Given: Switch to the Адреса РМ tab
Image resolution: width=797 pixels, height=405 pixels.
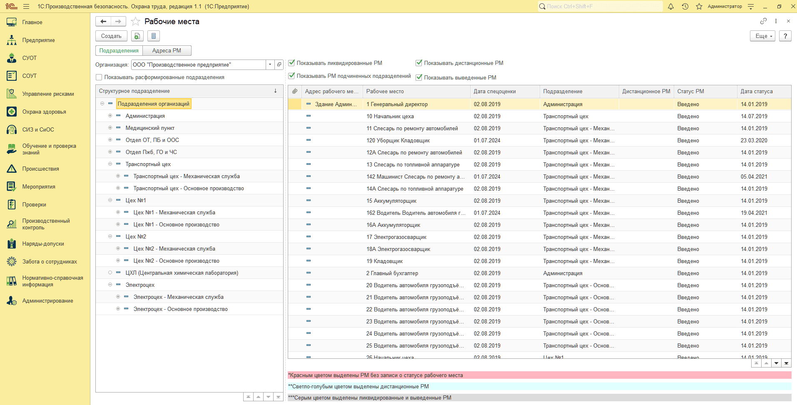Looking at the screenshot, I should pos(167,51).
